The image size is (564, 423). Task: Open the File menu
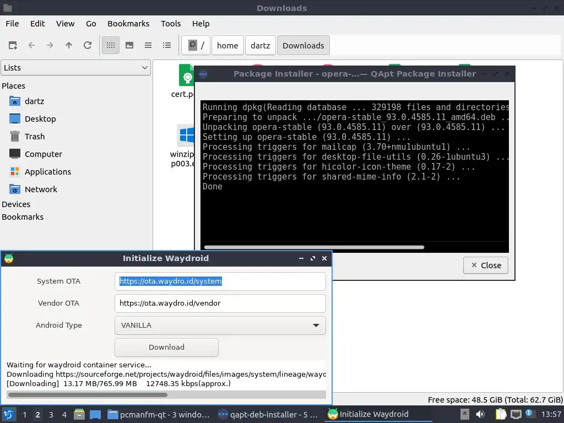coord(12,23)
